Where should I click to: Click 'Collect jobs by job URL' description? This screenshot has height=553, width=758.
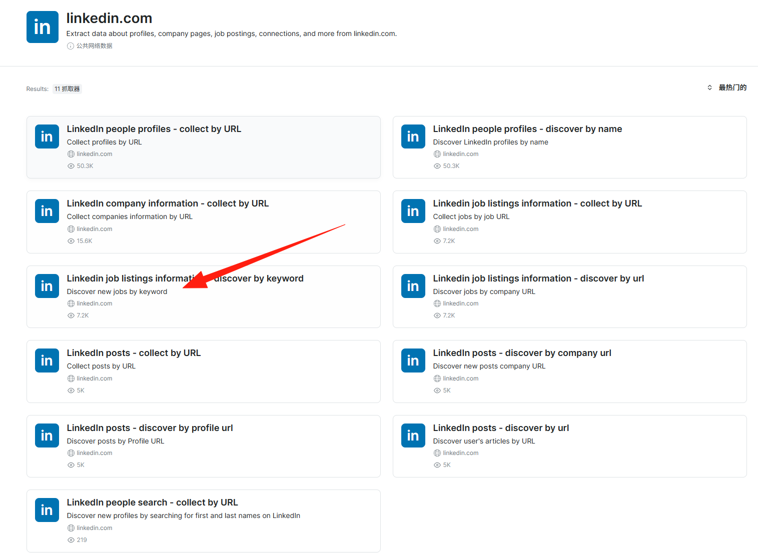(471, 216)
